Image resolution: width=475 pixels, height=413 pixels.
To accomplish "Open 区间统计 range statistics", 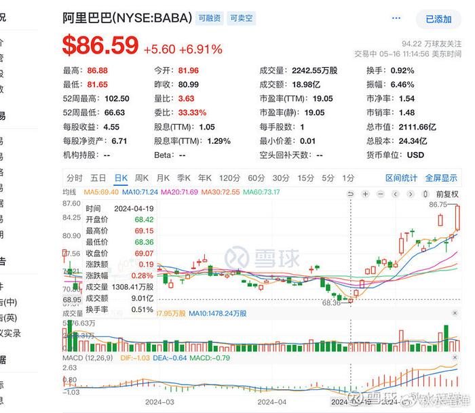I will (x=402, y=178).
